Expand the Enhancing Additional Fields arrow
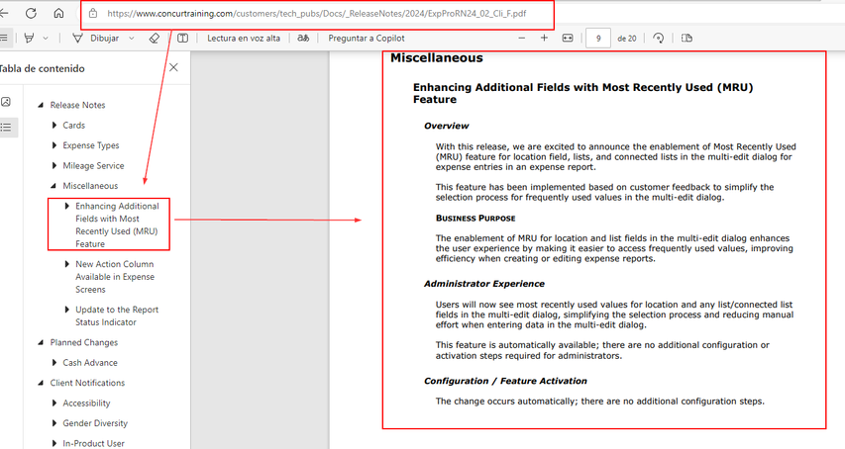The width and height of the screenshot is (845, 449). coord(66,206)
